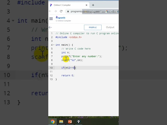Open the lightbulb app in taskbar
The height and width of the screenshot is (125, 167).
click(x=79, y=122)
